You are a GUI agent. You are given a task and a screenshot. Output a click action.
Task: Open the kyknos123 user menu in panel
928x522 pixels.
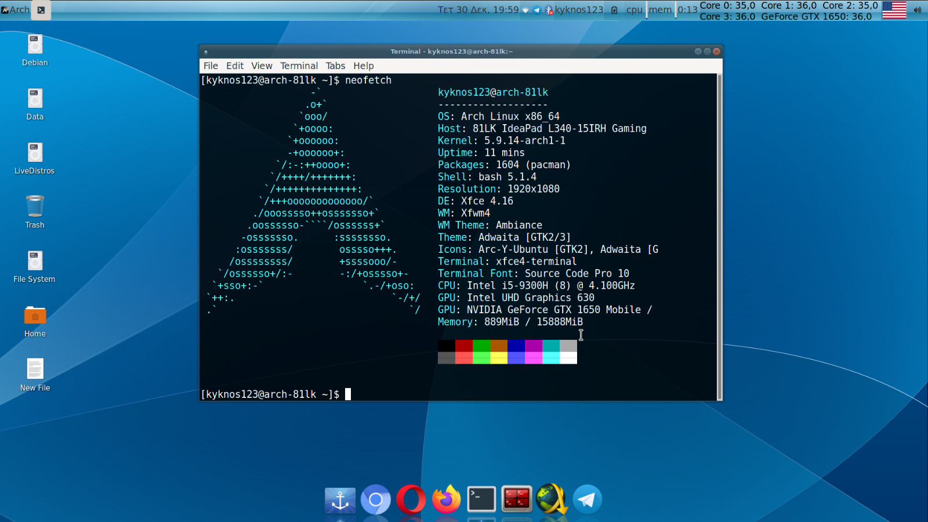coord(579,10)
